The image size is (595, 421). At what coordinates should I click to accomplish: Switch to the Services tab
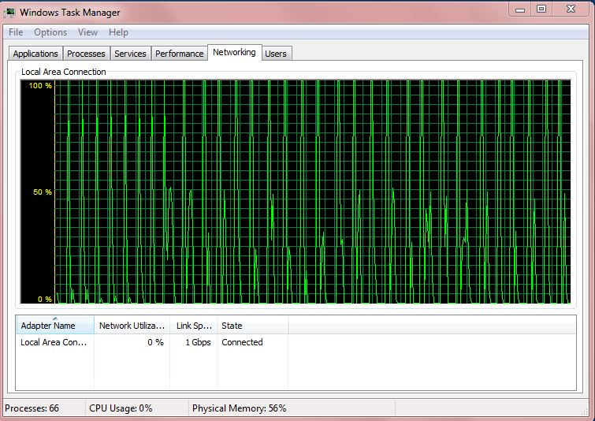pos(130,54)
